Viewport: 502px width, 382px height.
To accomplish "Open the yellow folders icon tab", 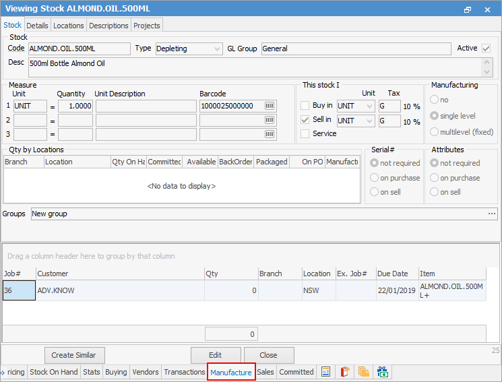I will pos(364,372).
